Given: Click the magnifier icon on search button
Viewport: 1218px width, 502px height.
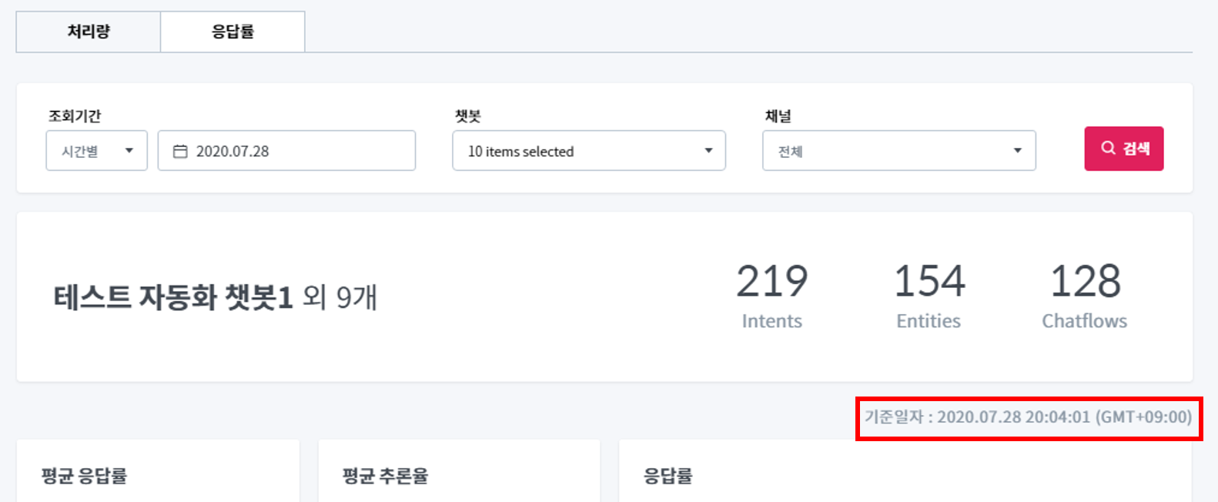Looking at the screenshot, I should [x=1108, y=148].
